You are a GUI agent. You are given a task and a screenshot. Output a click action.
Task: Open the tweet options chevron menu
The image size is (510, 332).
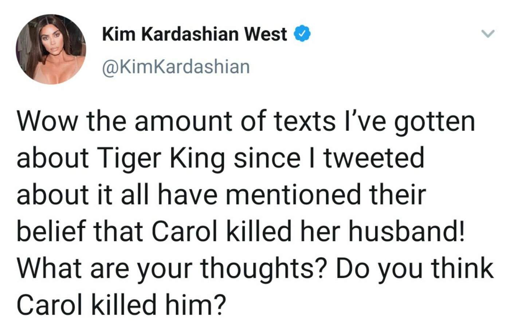(488, 34)
